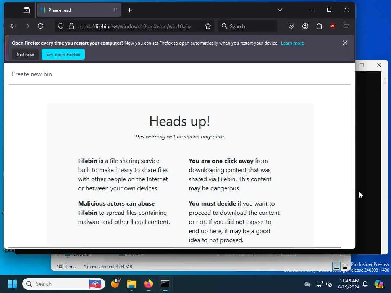Open the 'Create new bin' link
Viewport: 391px width, 293px height.
point(32,74)
